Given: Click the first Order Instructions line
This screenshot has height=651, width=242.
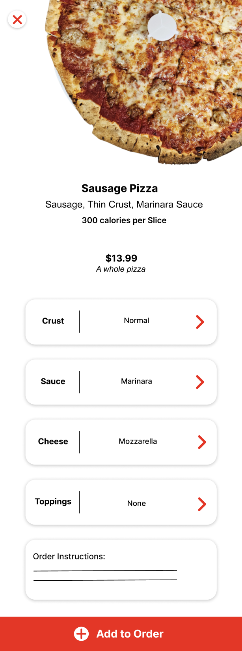Looking at the screenshot, I should (105, 570).
